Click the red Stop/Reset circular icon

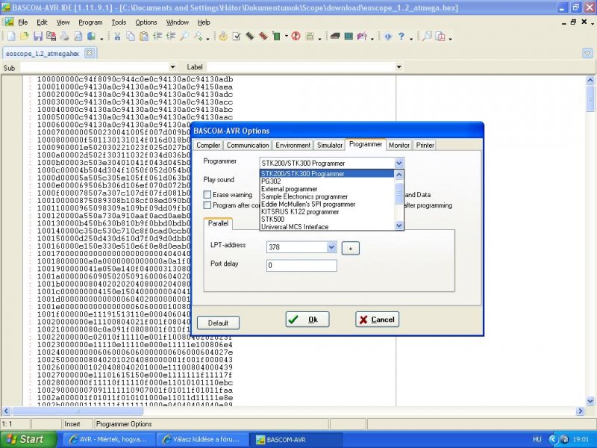[x=296, y=37]
